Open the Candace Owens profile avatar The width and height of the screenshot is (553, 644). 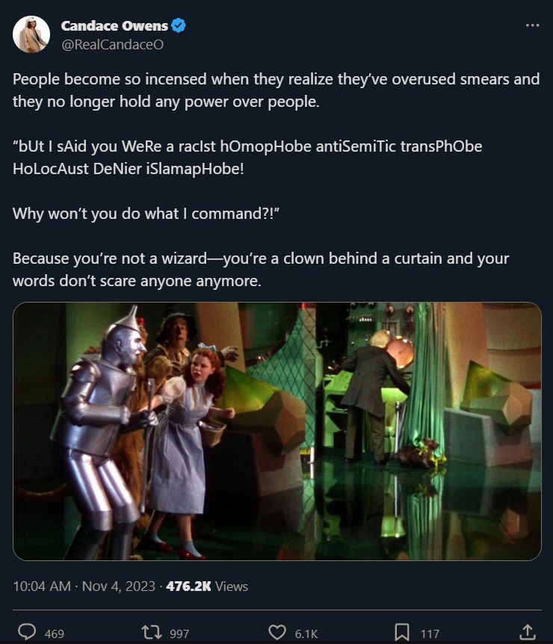pos(31,34)
